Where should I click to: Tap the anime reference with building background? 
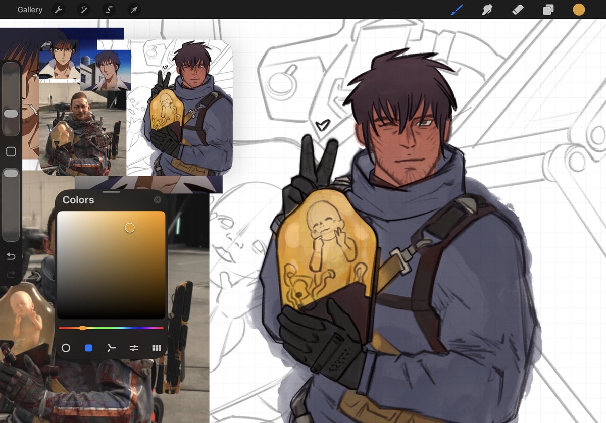coord(106,70)
